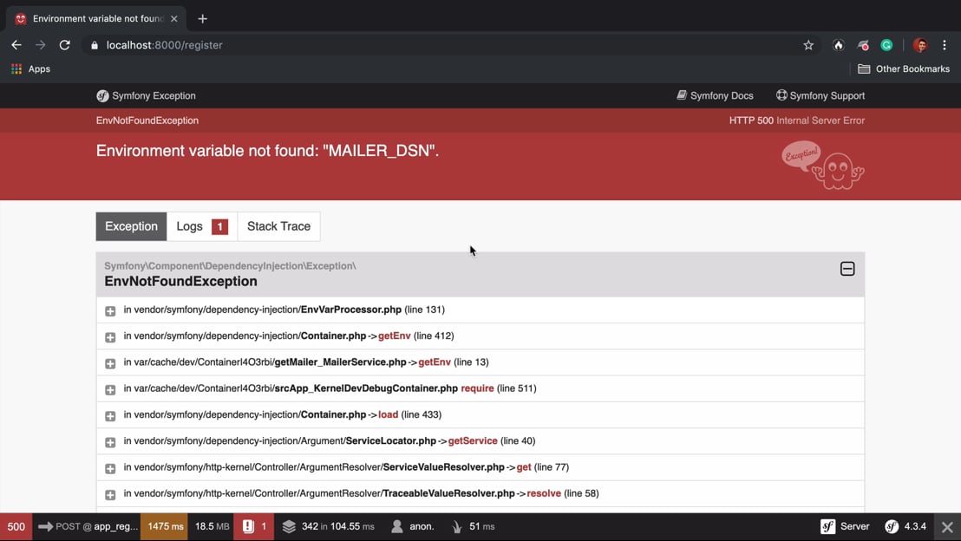The image size is (961, 541).
Task: Switch to the Logs tab
Action: coord(202,226)
